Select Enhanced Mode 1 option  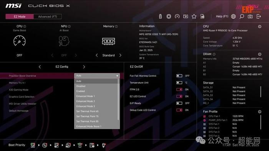coord(96,96)
